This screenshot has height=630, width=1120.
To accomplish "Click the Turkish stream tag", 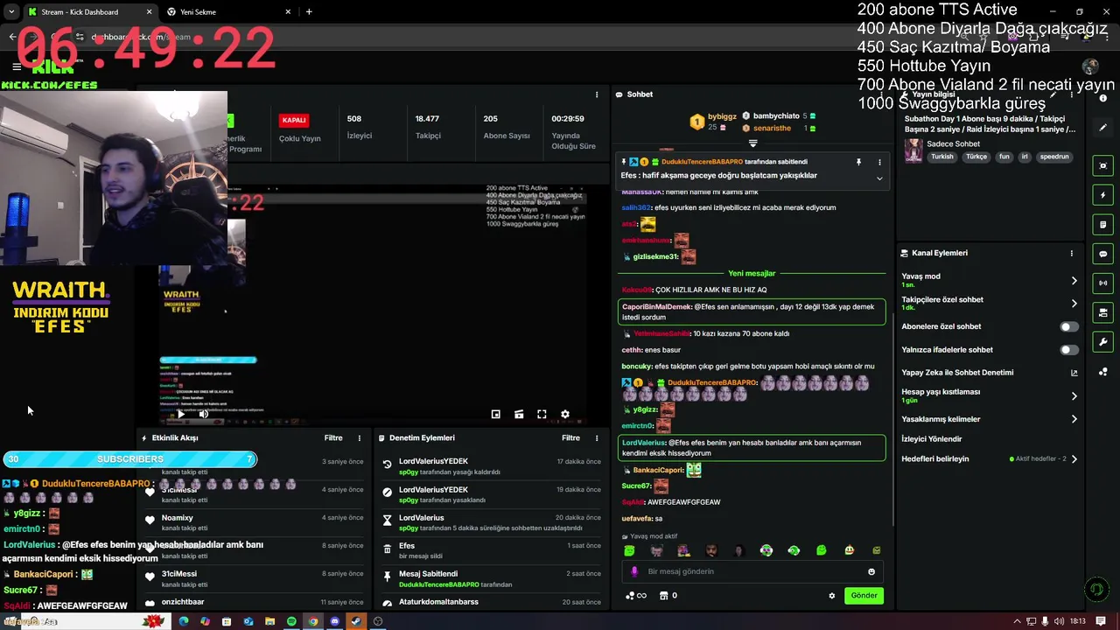I will point(941,157).
